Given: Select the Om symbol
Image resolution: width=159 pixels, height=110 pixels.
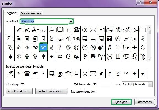Looking at the screenshot, I should coord(85,56).
